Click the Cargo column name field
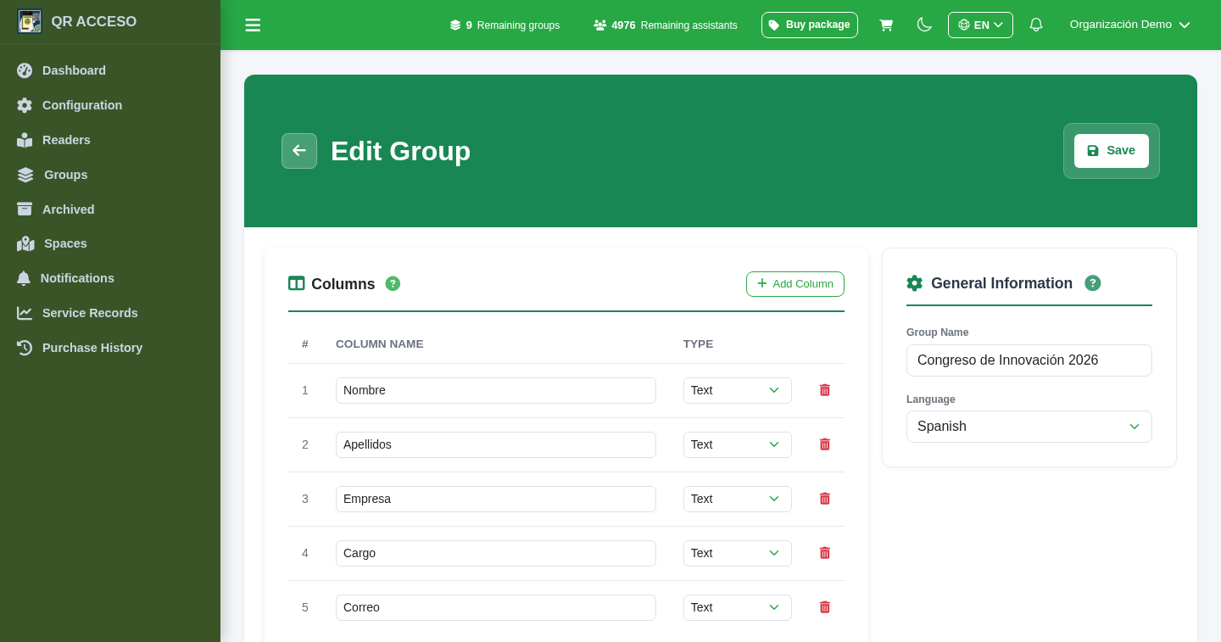1221x642 pixels. [x=496, y=553]
